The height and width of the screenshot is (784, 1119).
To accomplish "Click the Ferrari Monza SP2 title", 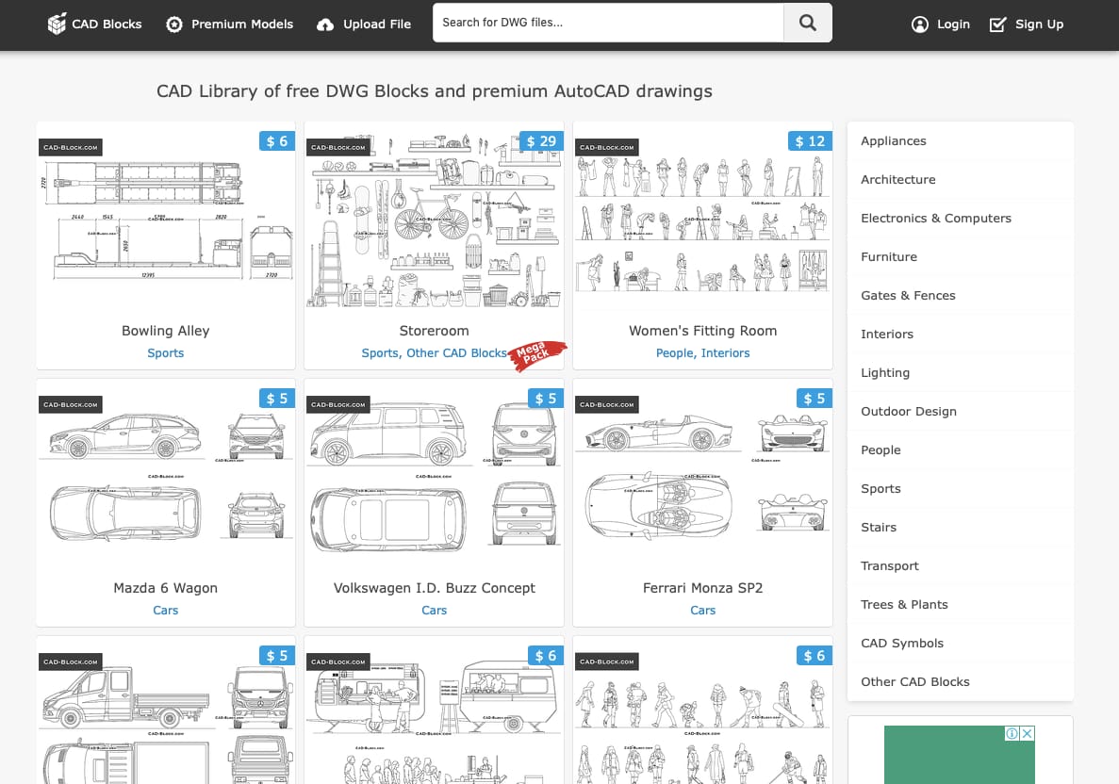I will pos(703,588).
